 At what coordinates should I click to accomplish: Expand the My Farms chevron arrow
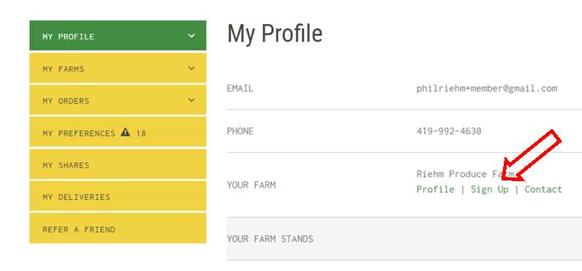coord(191,68)
